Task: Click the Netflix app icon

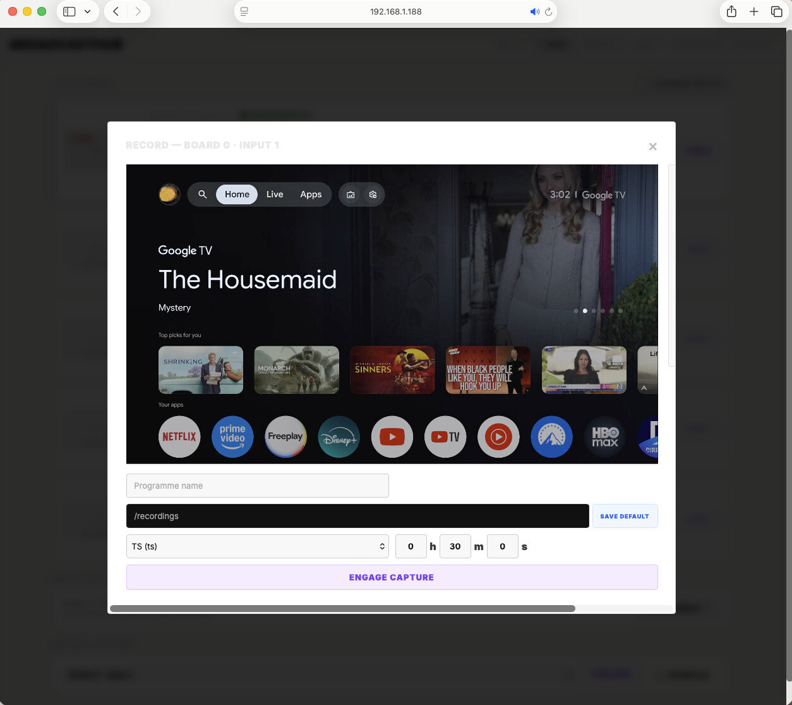Action: click(179, 437)
